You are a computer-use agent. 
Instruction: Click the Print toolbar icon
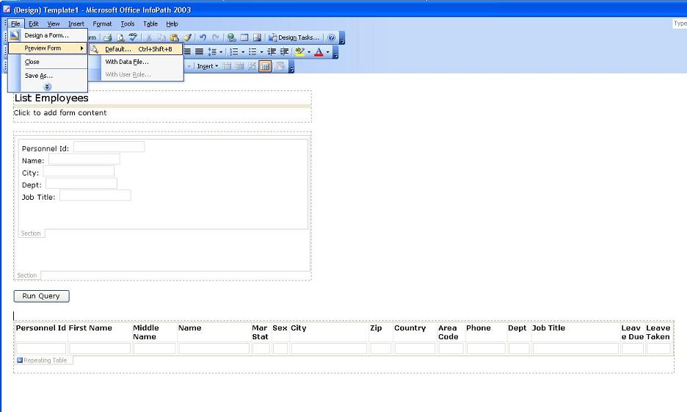108,37
